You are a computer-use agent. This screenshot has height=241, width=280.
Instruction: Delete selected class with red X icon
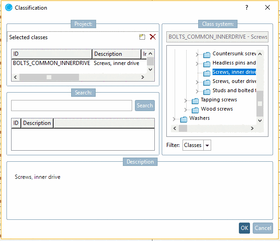coord(152,37)
